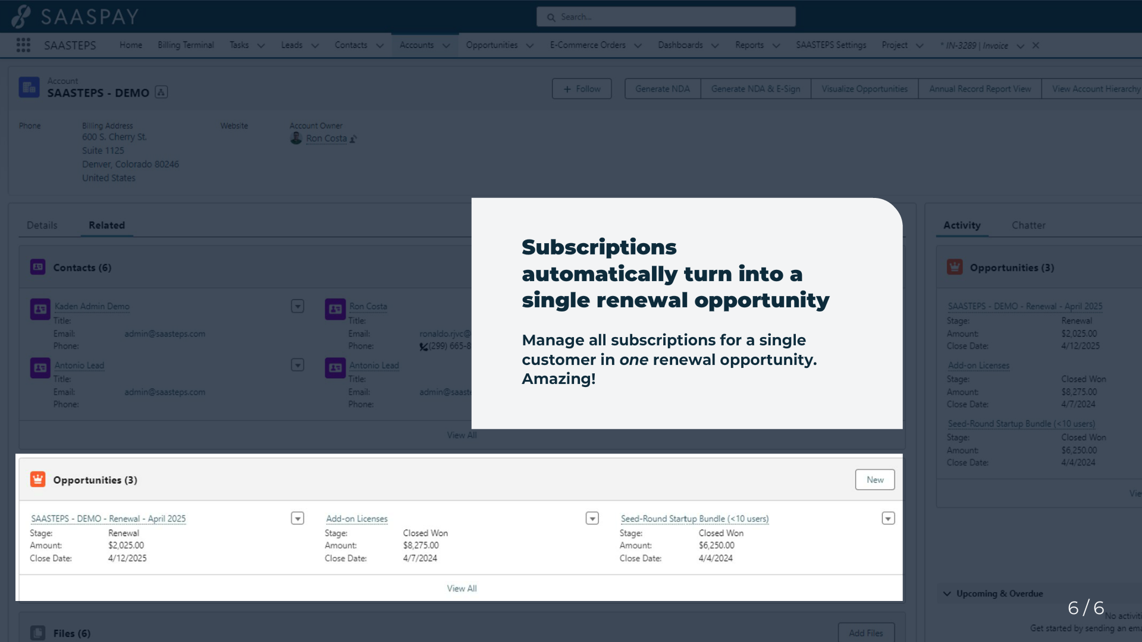This screenshot has width=1142, height=642.
Task: Click the 'Denver, Colorado 80246' address text
Action: pyautogui.click(x=130, y=164)
